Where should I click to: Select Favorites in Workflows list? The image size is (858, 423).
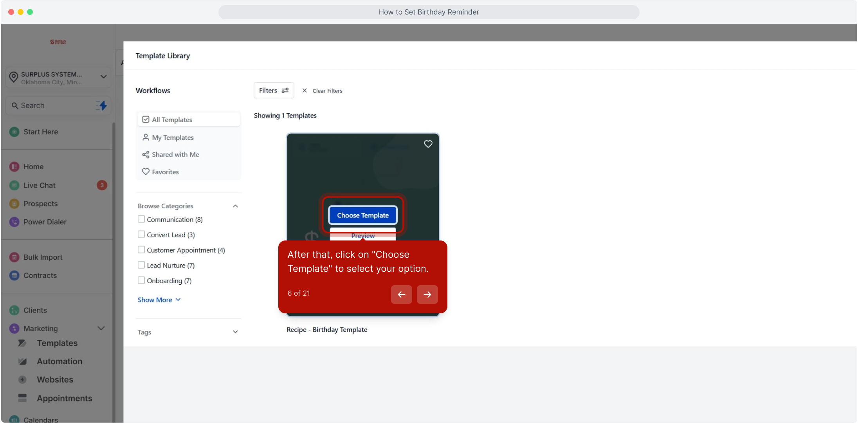point(165,172)
